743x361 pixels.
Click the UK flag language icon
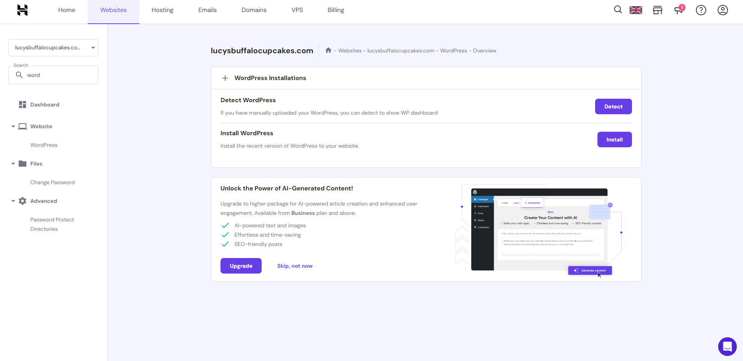pos(636,10)
